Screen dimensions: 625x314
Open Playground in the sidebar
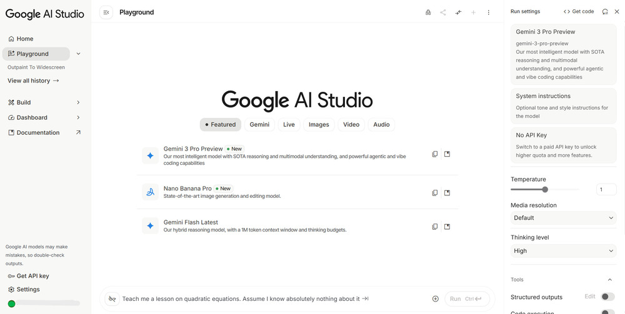tap(36, 54)
